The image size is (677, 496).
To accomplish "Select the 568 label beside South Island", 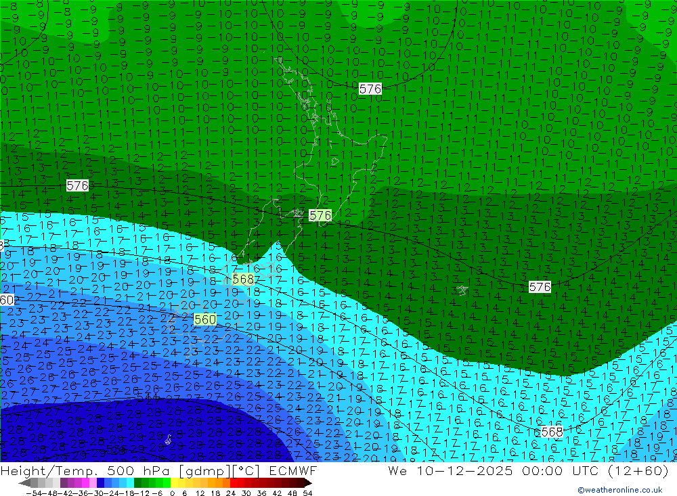I will pos(242,279).
